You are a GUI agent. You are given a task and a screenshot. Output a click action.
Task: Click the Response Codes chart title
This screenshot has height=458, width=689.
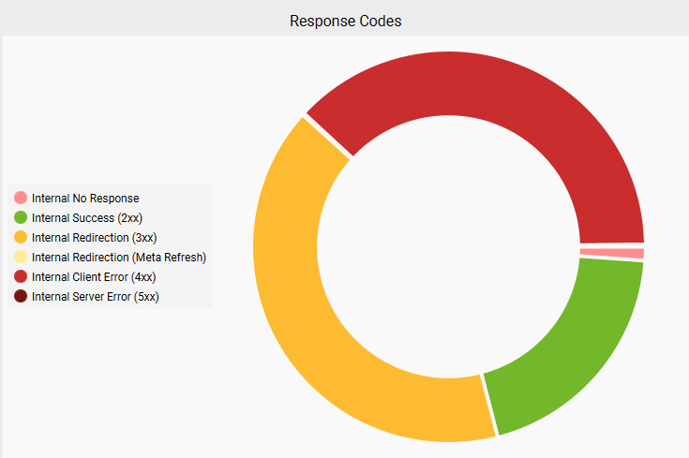pos(345,21)
